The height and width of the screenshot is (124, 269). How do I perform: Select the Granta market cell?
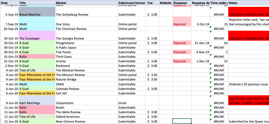click(x=87, y=61)
